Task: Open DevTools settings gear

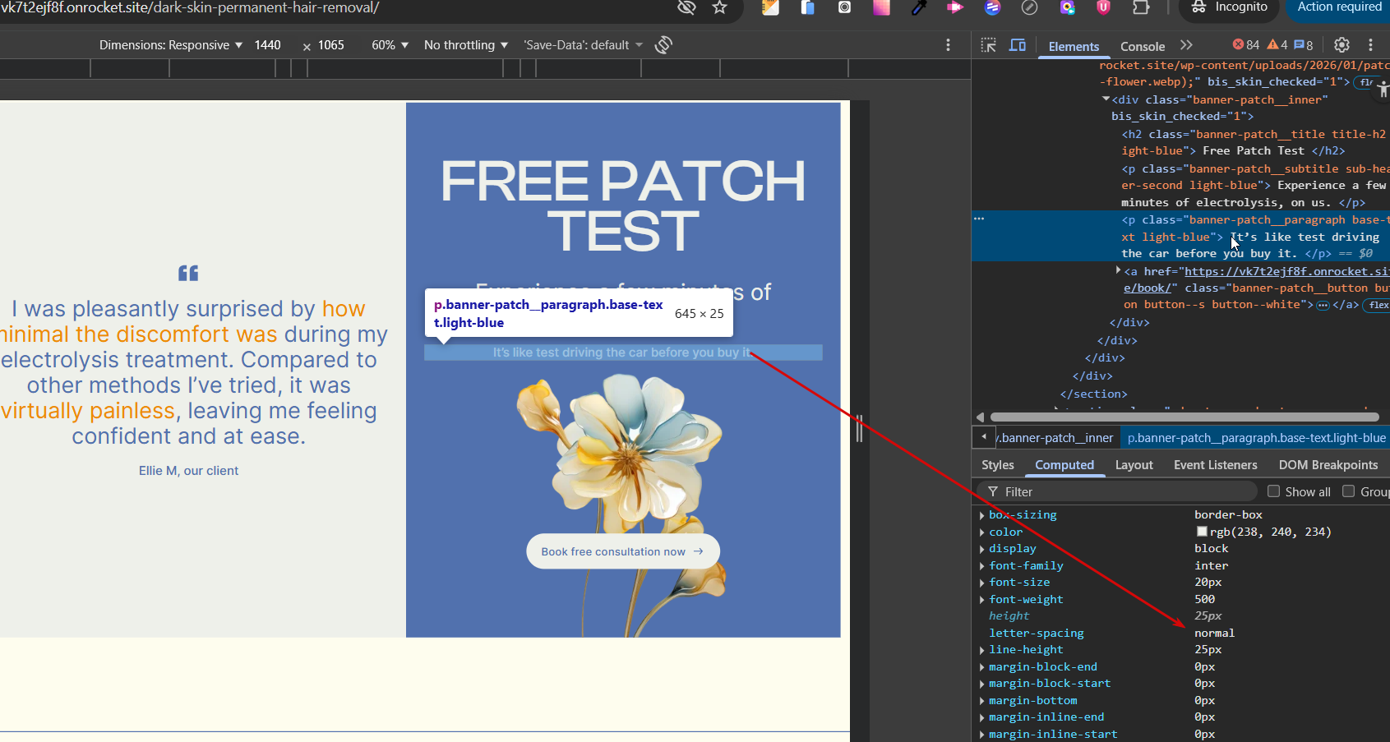Action: point(1342,45)
